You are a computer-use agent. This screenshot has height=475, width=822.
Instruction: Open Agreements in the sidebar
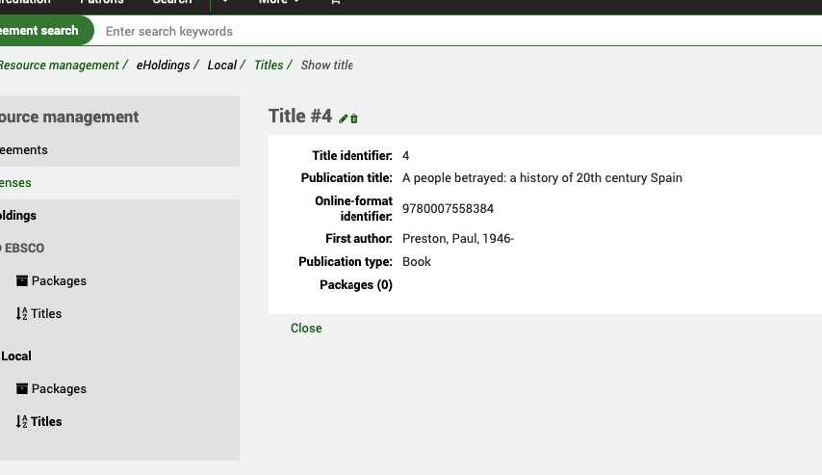tap(24, 150)
